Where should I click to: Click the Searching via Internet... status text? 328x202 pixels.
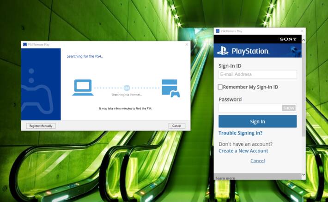coord(127,95)
